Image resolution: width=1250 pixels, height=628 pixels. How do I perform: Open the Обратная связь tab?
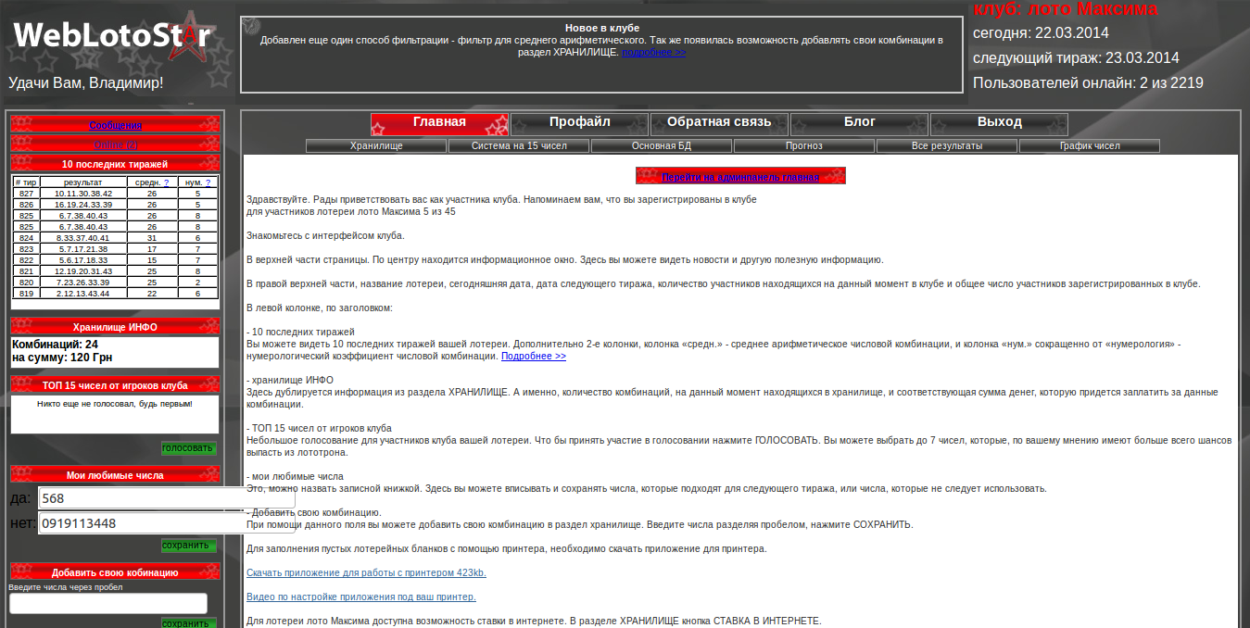tap(719, 123)
